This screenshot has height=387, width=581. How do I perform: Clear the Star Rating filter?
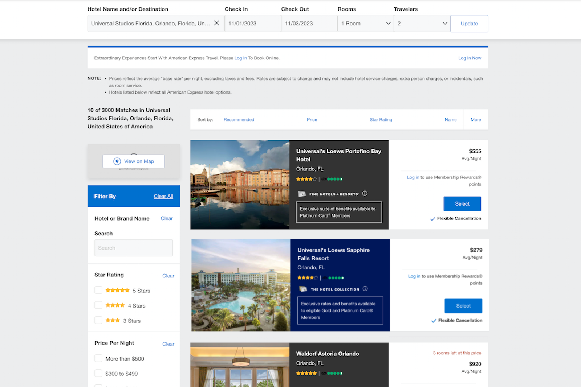[168, 276]
